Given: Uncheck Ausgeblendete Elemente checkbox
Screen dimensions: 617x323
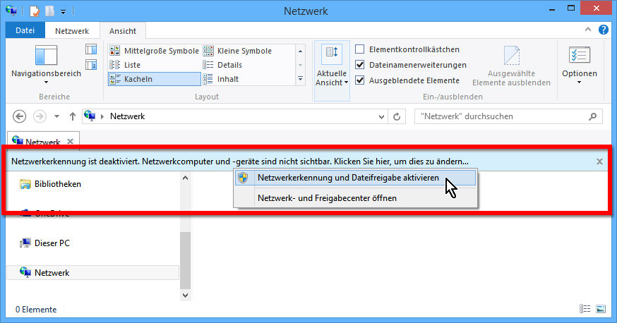Looking at the screenshot, I should 360,80.
